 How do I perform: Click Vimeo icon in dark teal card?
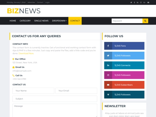point(108,94)
